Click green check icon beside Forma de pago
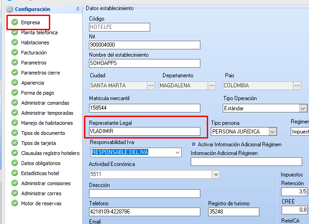Screen dimensions: 309x224 pos(15,93)
